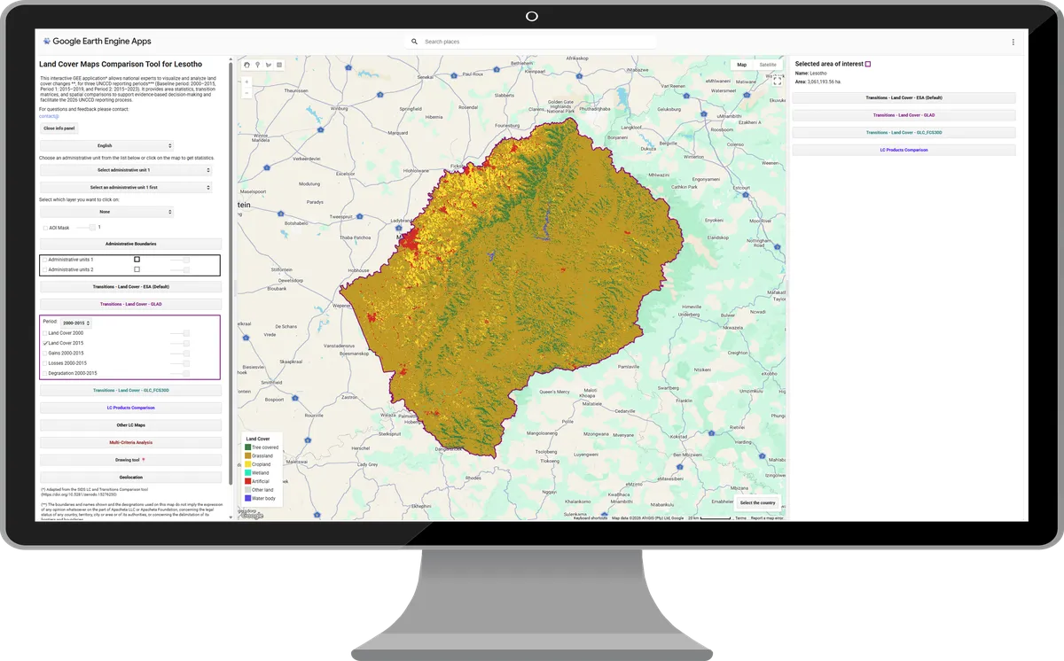
Task: Open right-panel Transitions - Land Cover - ESA (Default)
Action: click(904, 97)
